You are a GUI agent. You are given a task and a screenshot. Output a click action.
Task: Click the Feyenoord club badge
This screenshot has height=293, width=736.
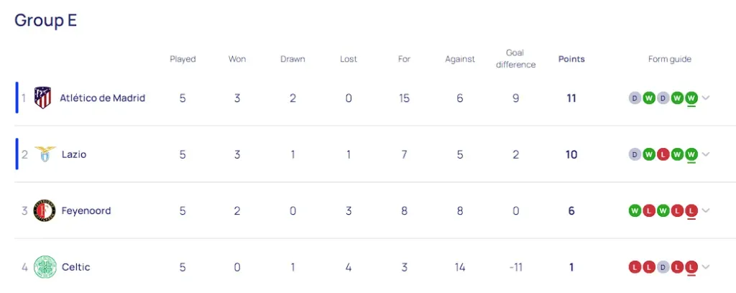(x=45, y=211)
